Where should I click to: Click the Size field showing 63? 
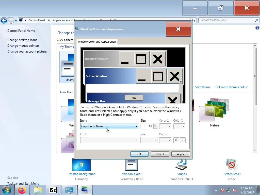click(x=147, y=126)
